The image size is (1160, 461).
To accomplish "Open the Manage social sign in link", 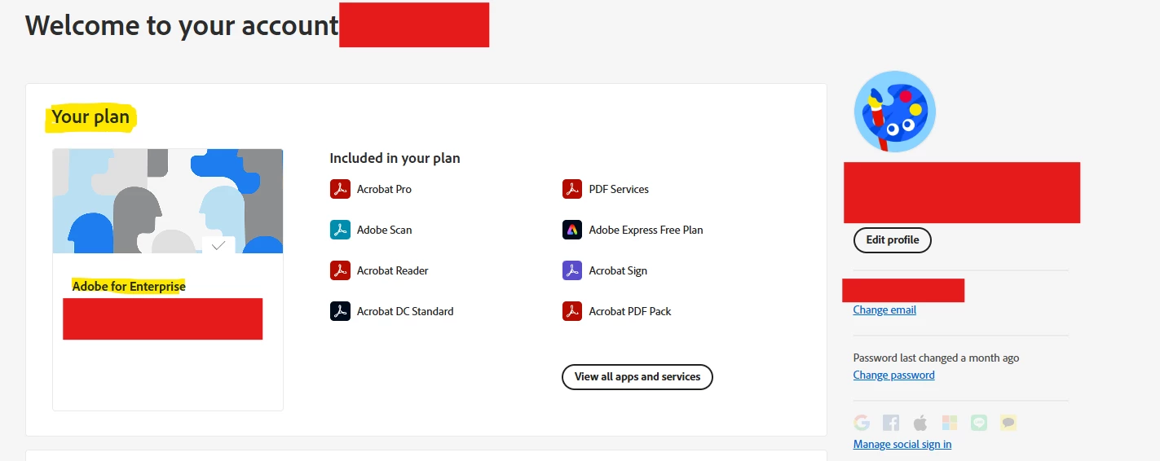I will (x=902, y=445).
